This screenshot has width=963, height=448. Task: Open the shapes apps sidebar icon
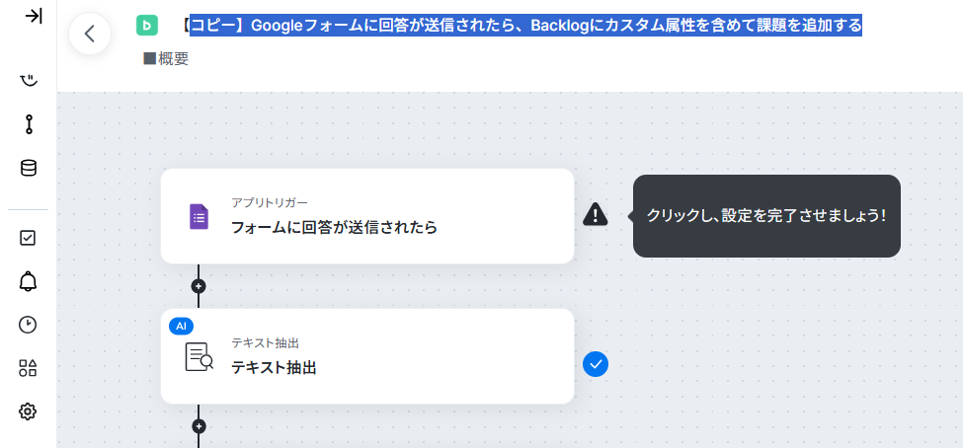pyautogui.click(x=29, y=368)
